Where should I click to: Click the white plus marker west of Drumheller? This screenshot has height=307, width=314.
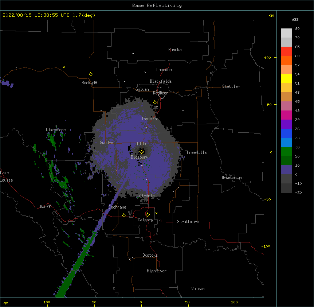pyautogui.click(x=223, y=137)
